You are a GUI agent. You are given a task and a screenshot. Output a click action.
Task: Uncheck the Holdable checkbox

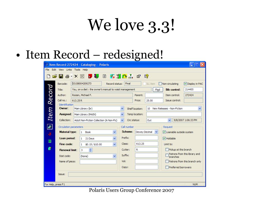[164, 138]
